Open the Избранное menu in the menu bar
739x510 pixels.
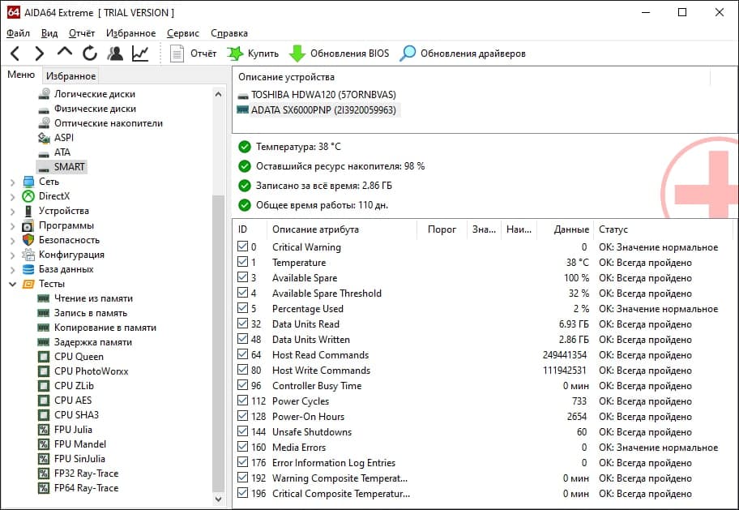[130, 33]
